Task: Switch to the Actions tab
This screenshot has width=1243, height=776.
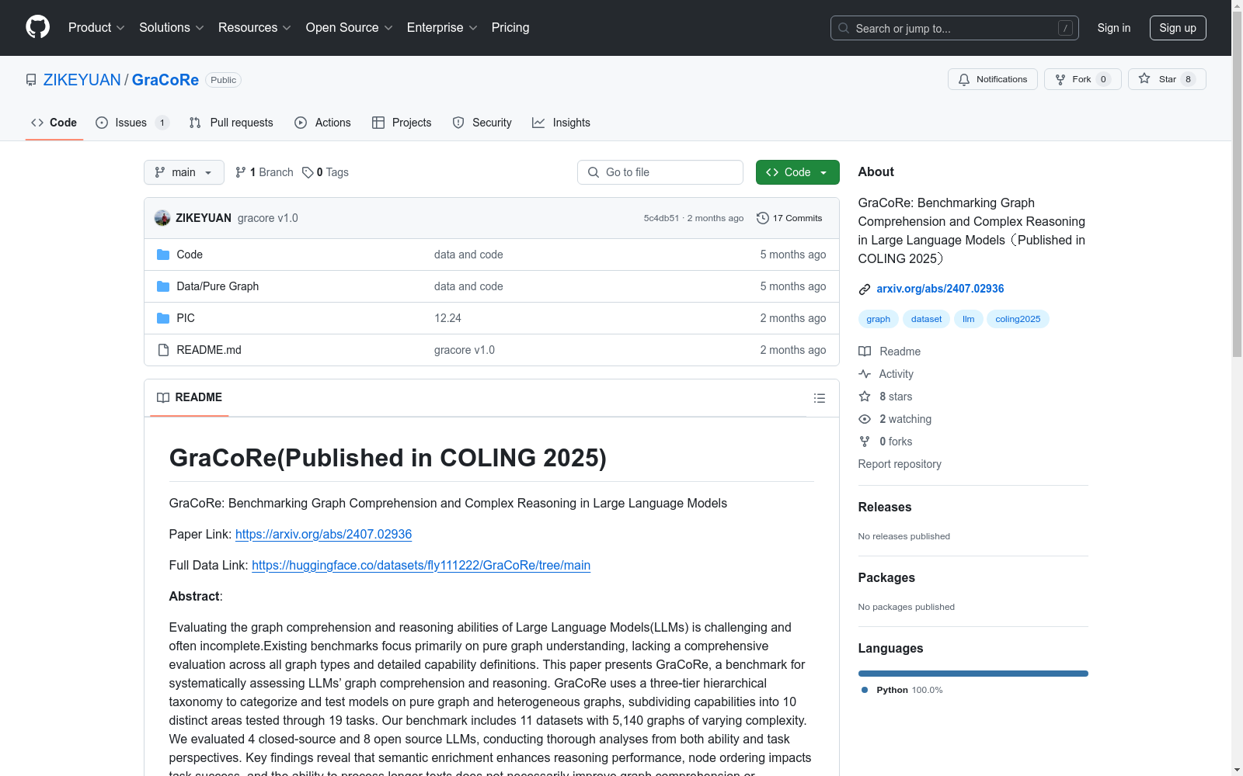Action: coord(322,123)
